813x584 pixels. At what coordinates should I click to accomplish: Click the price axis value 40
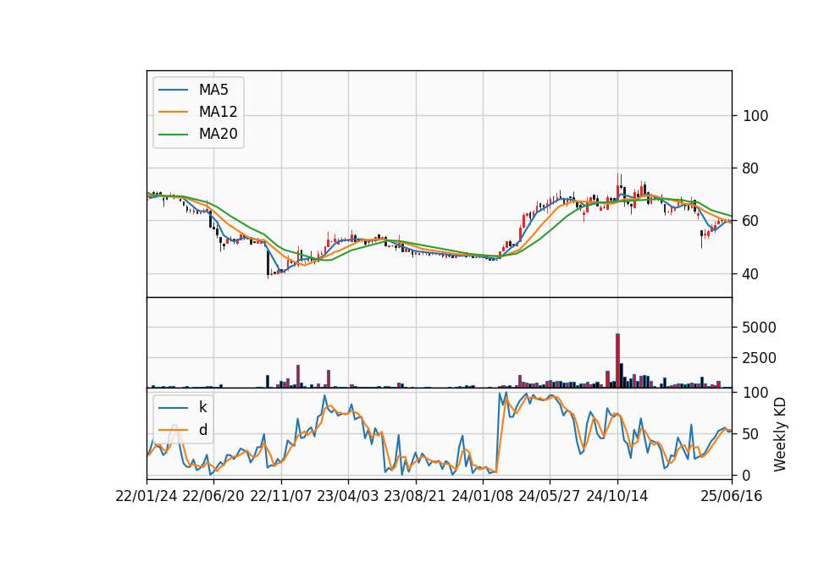(750, 274)
